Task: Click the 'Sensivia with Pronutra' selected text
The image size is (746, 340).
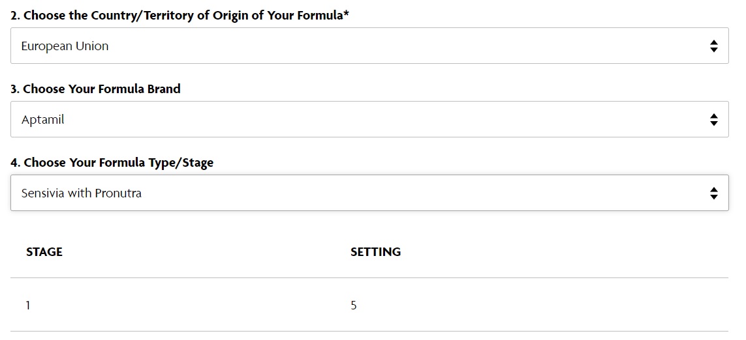Action: point(82,193)
